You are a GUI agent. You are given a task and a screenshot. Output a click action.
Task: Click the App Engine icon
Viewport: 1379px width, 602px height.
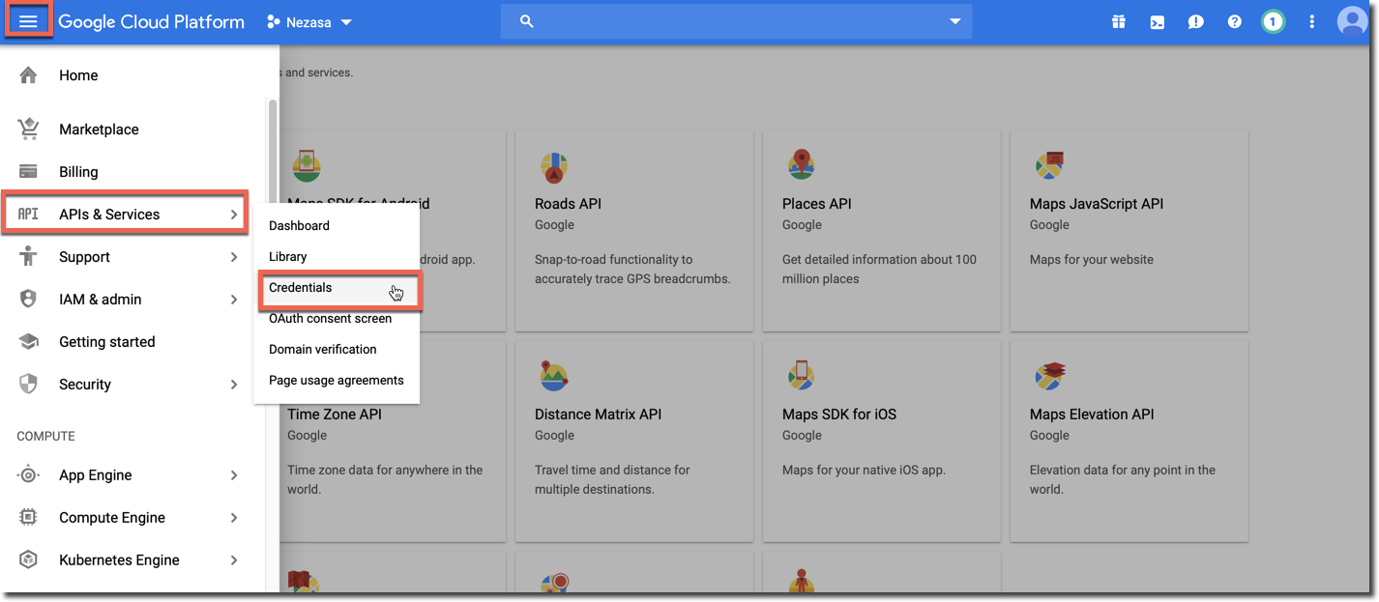(28, 475)
